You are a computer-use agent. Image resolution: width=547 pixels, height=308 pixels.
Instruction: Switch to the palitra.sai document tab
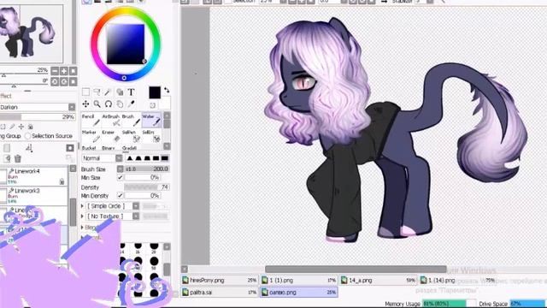(x=220, y=292)
